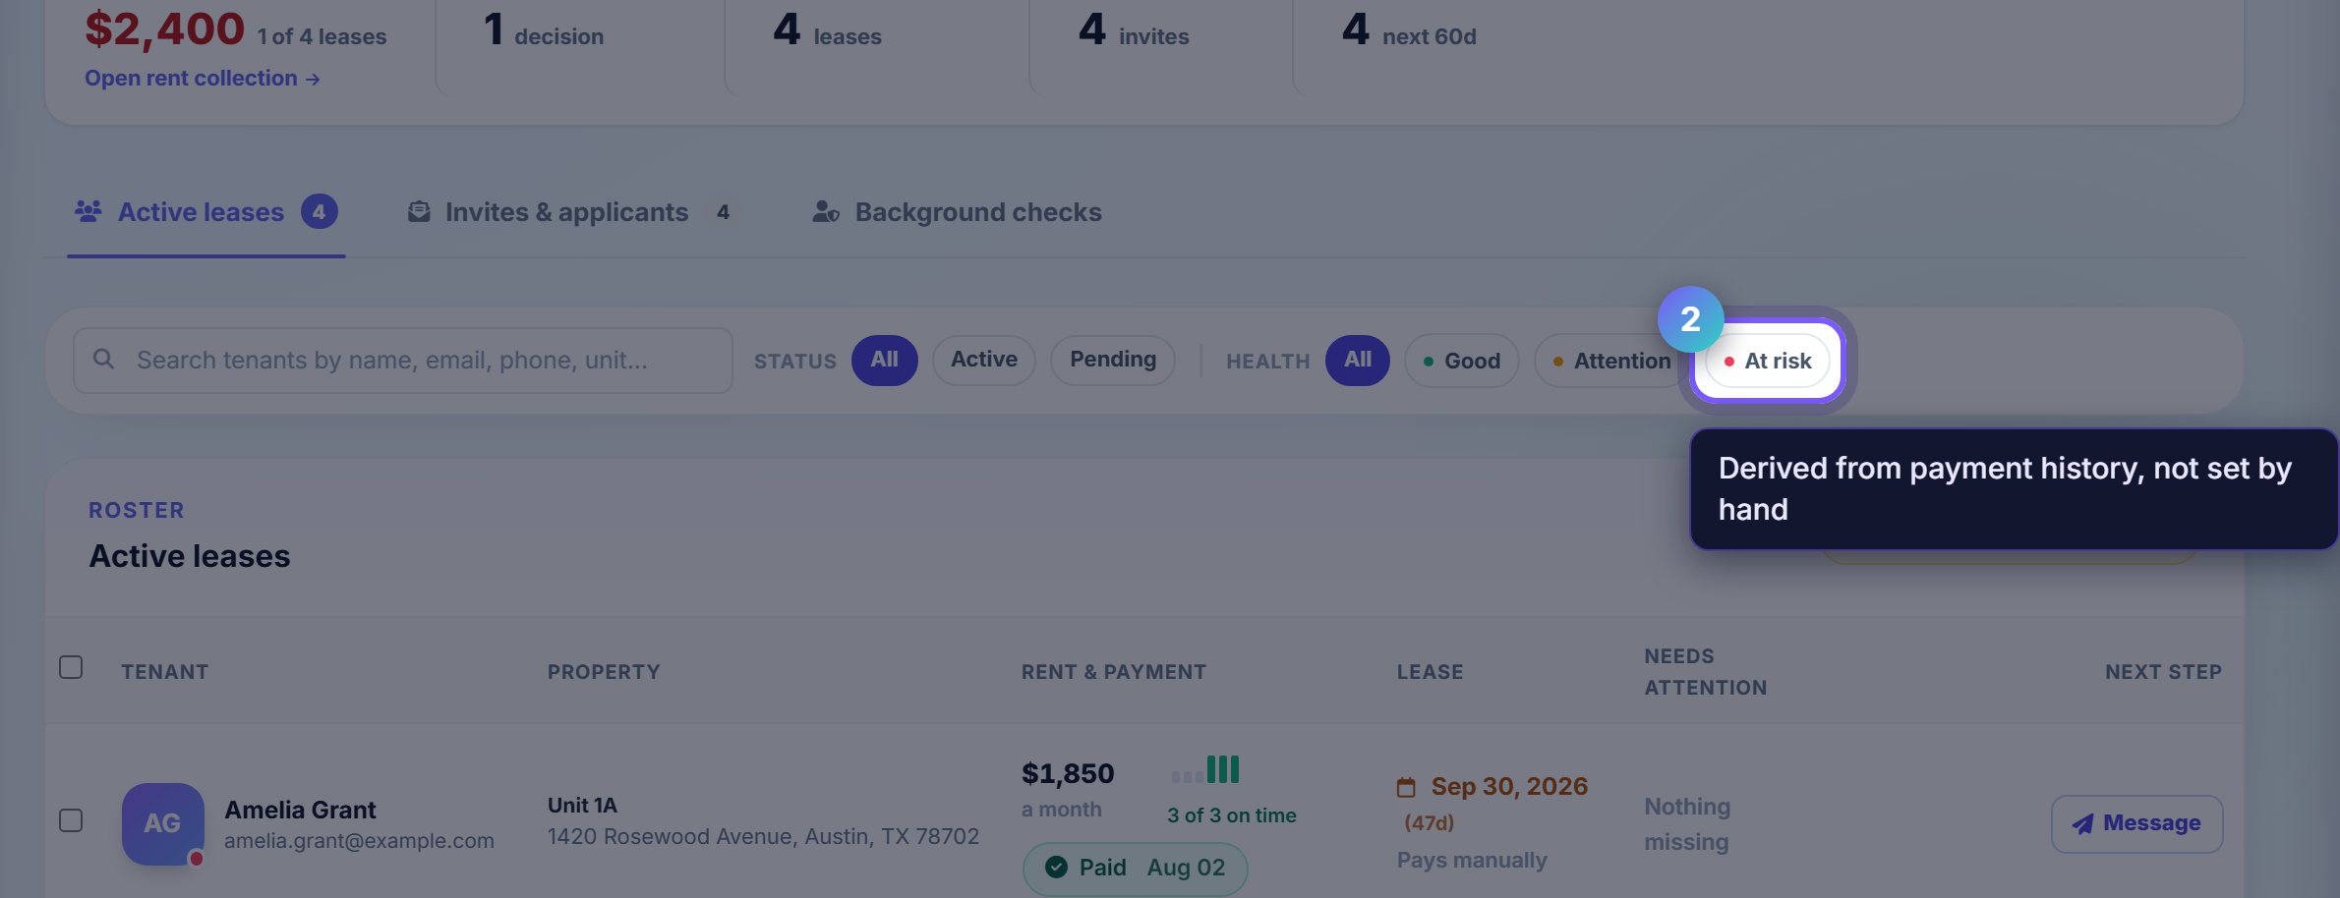2340x898 pixels.
Task: Click the 1420 Rosewood Avenue address
Action: click(763, 836)
